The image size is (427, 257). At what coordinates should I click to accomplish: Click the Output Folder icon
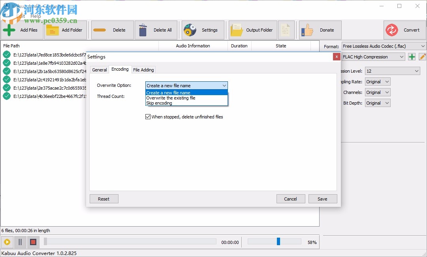coord(236,29)
